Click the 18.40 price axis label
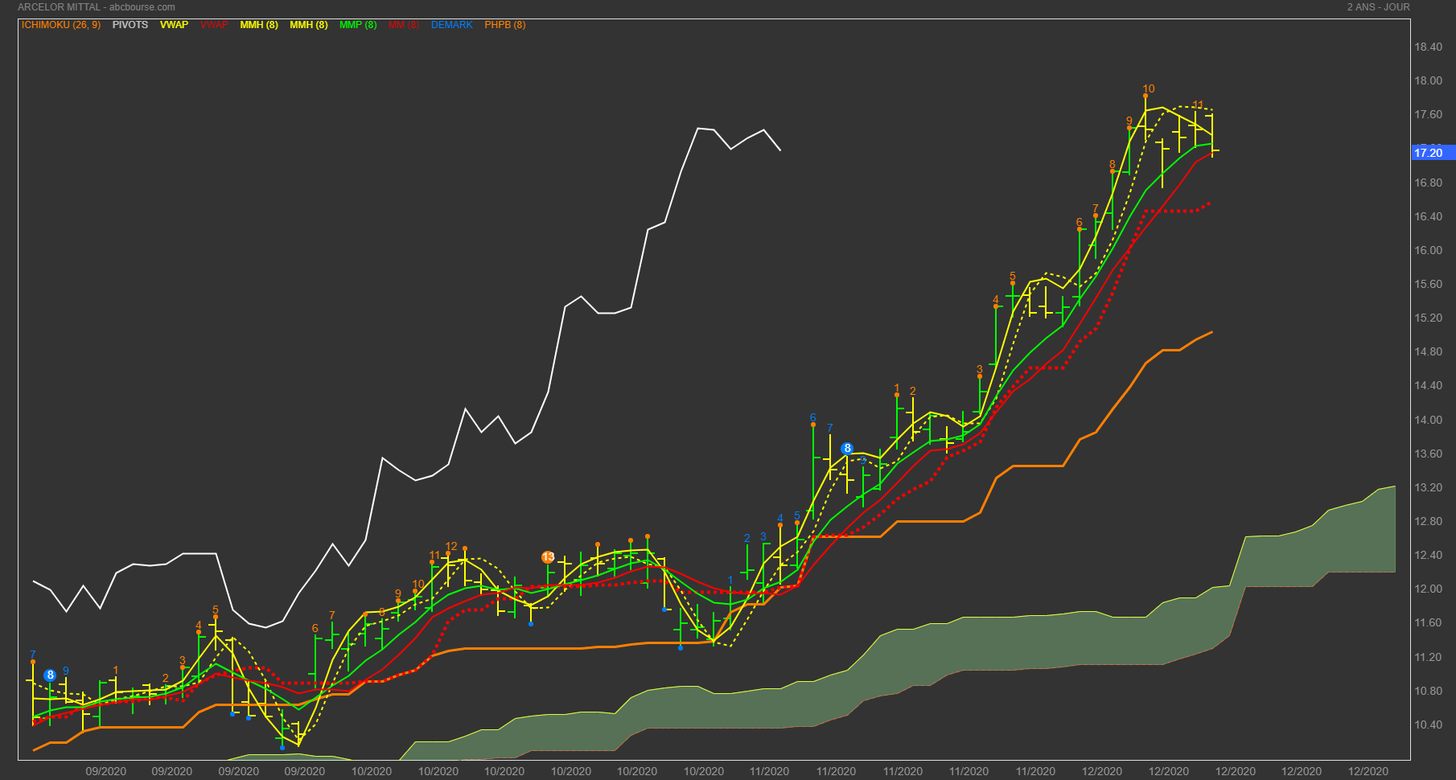 (1429, 47)
